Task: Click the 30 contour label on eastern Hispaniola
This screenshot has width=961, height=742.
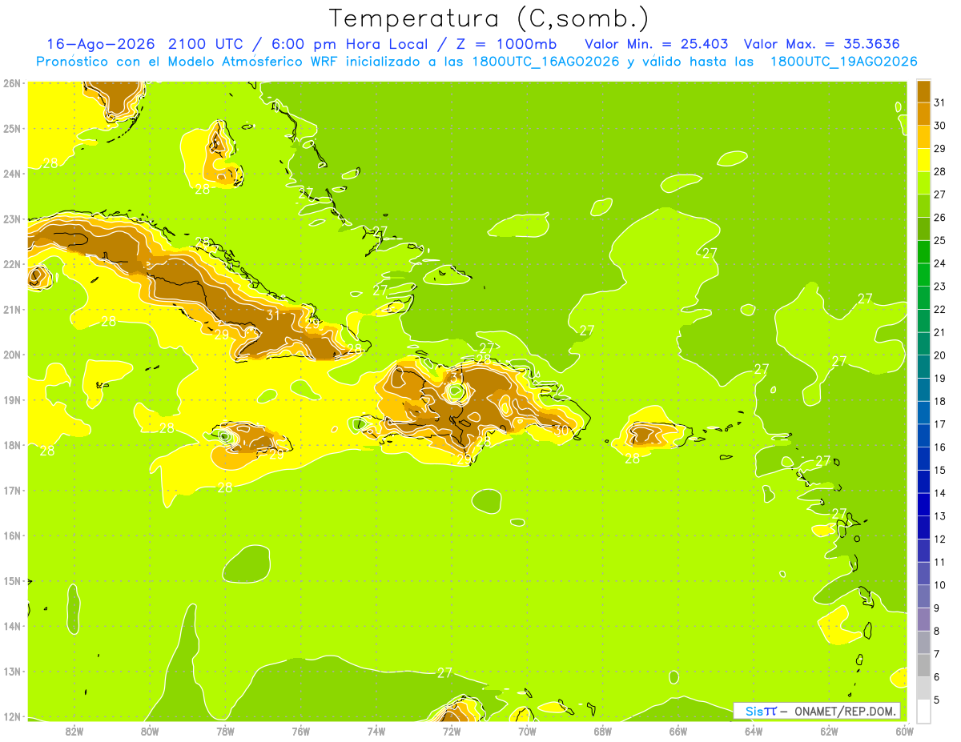Action: click(561, 430)
